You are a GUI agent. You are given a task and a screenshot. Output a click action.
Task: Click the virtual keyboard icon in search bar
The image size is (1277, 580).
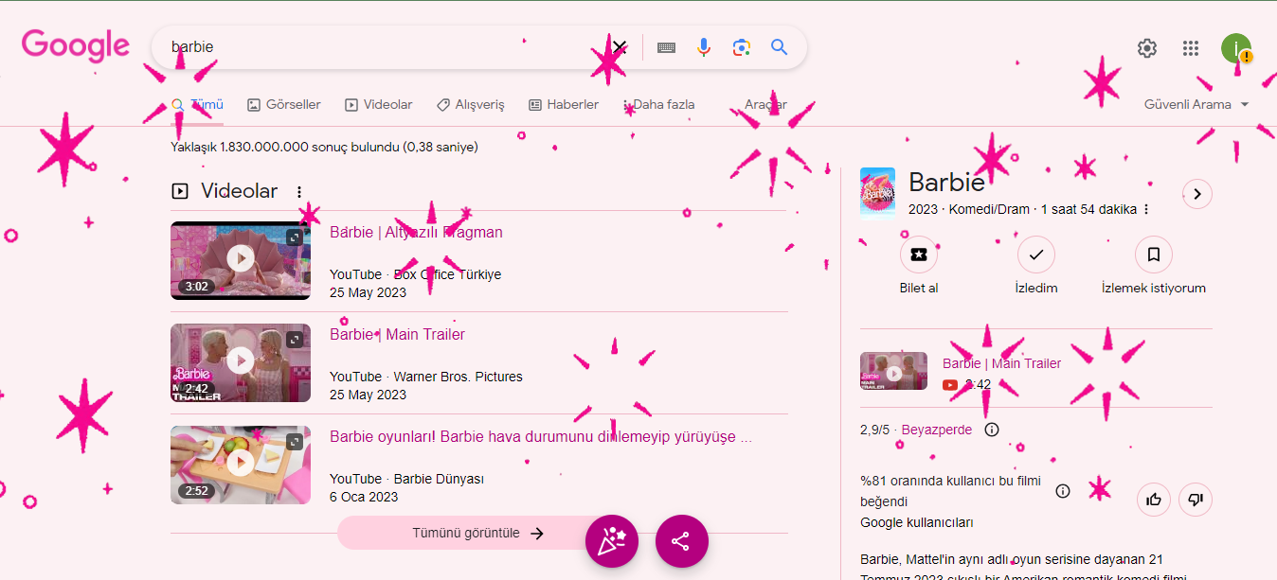click(665, 46)
